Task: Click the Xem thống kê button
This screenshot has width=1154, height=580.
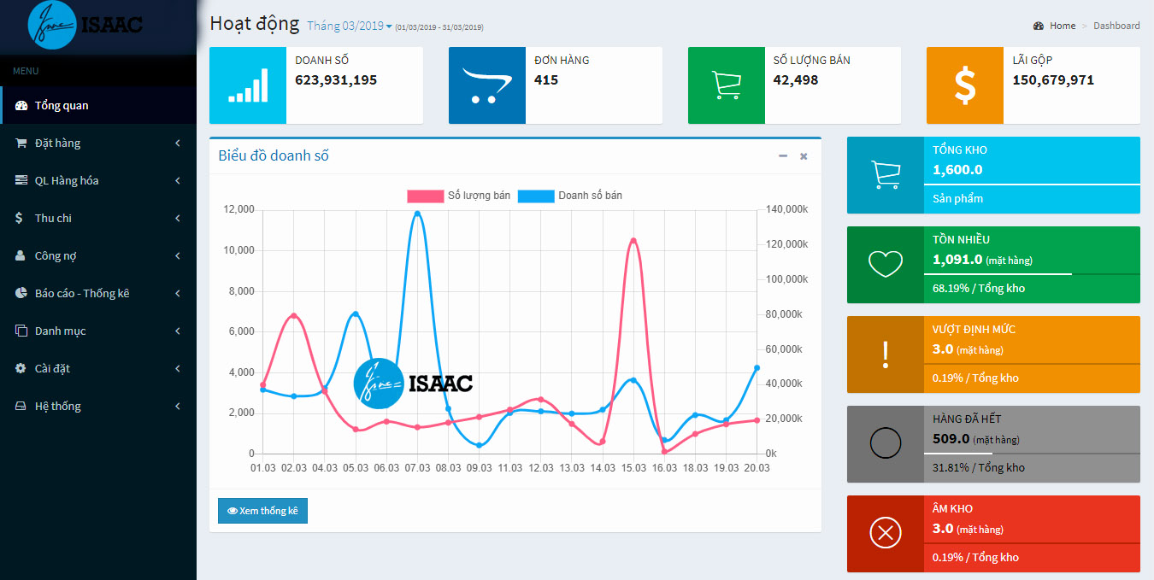Action: click(262, 511)
